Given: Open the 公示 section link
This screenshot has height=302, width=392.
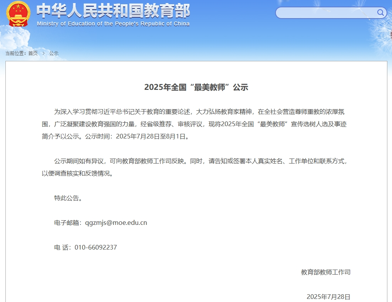Looking at the screenshot, I should point(54,54).
